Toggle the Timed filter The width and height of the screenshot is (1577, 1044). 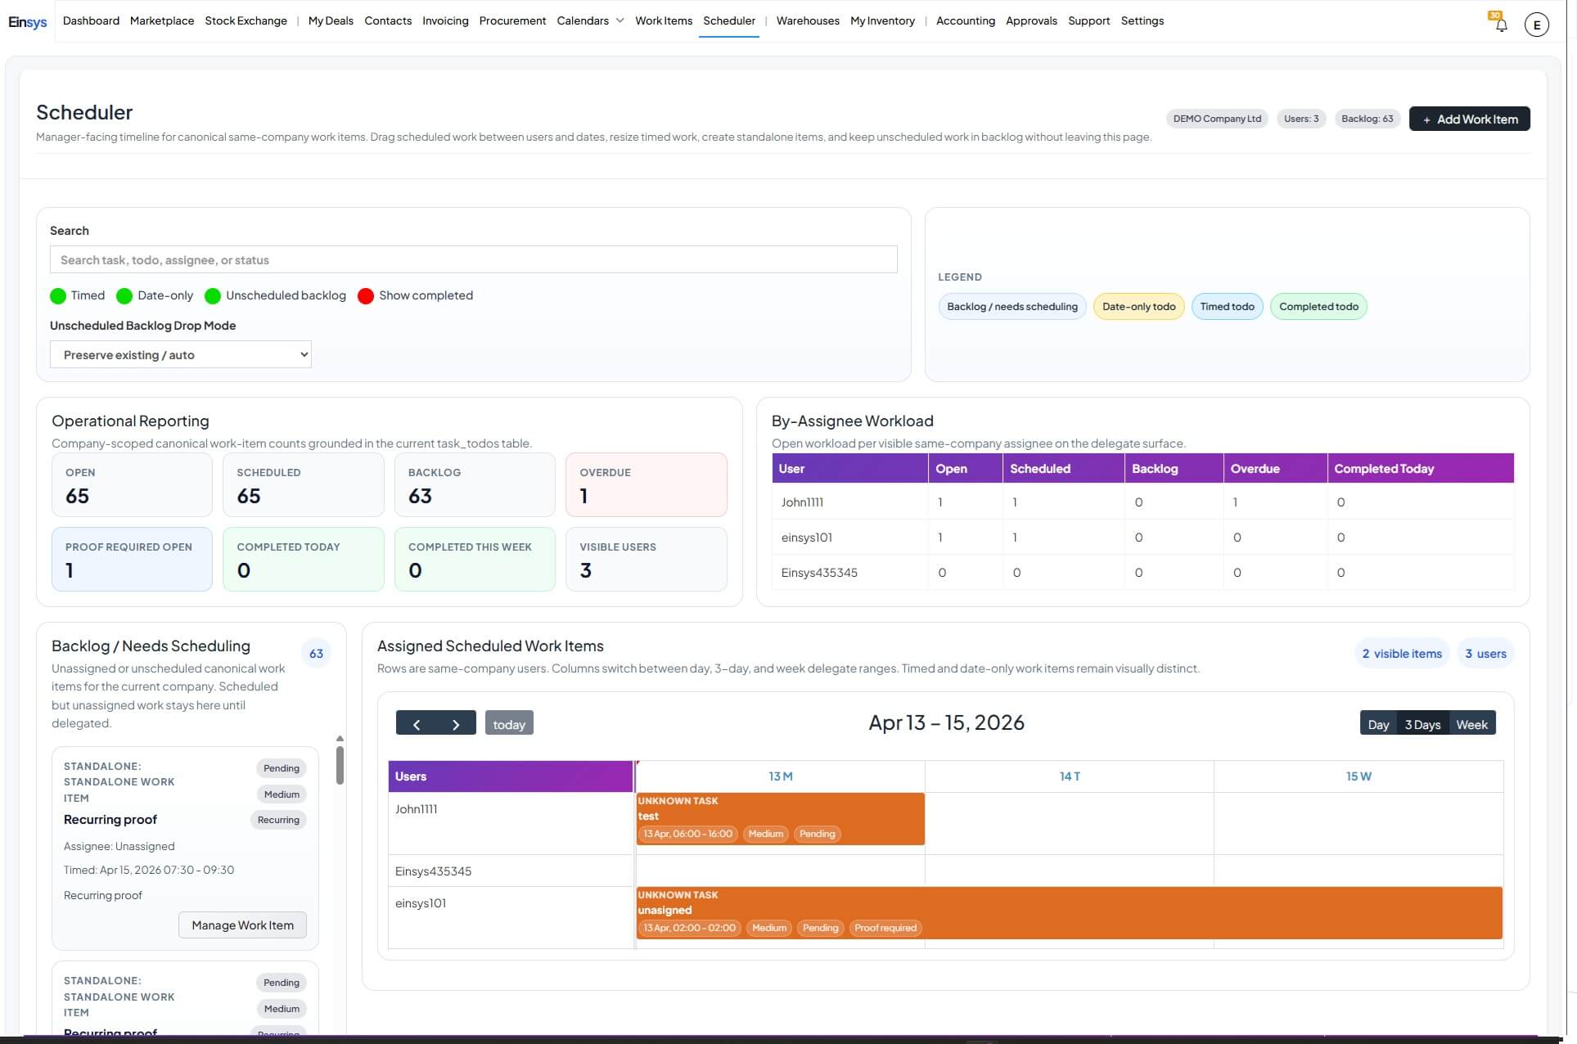coord(58,296)
